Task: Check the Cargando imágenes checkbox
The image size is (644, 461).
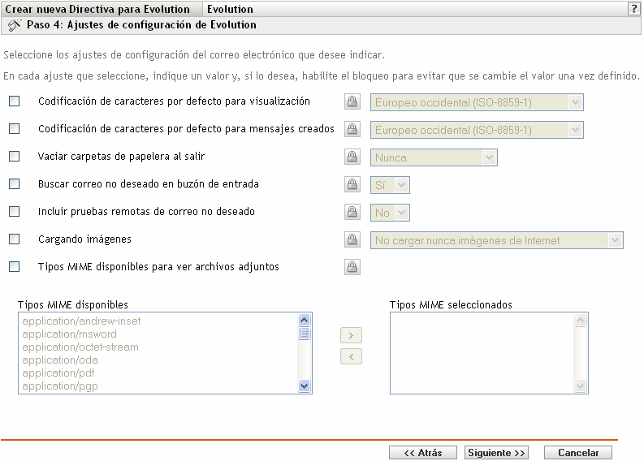Action: point(15,239)
